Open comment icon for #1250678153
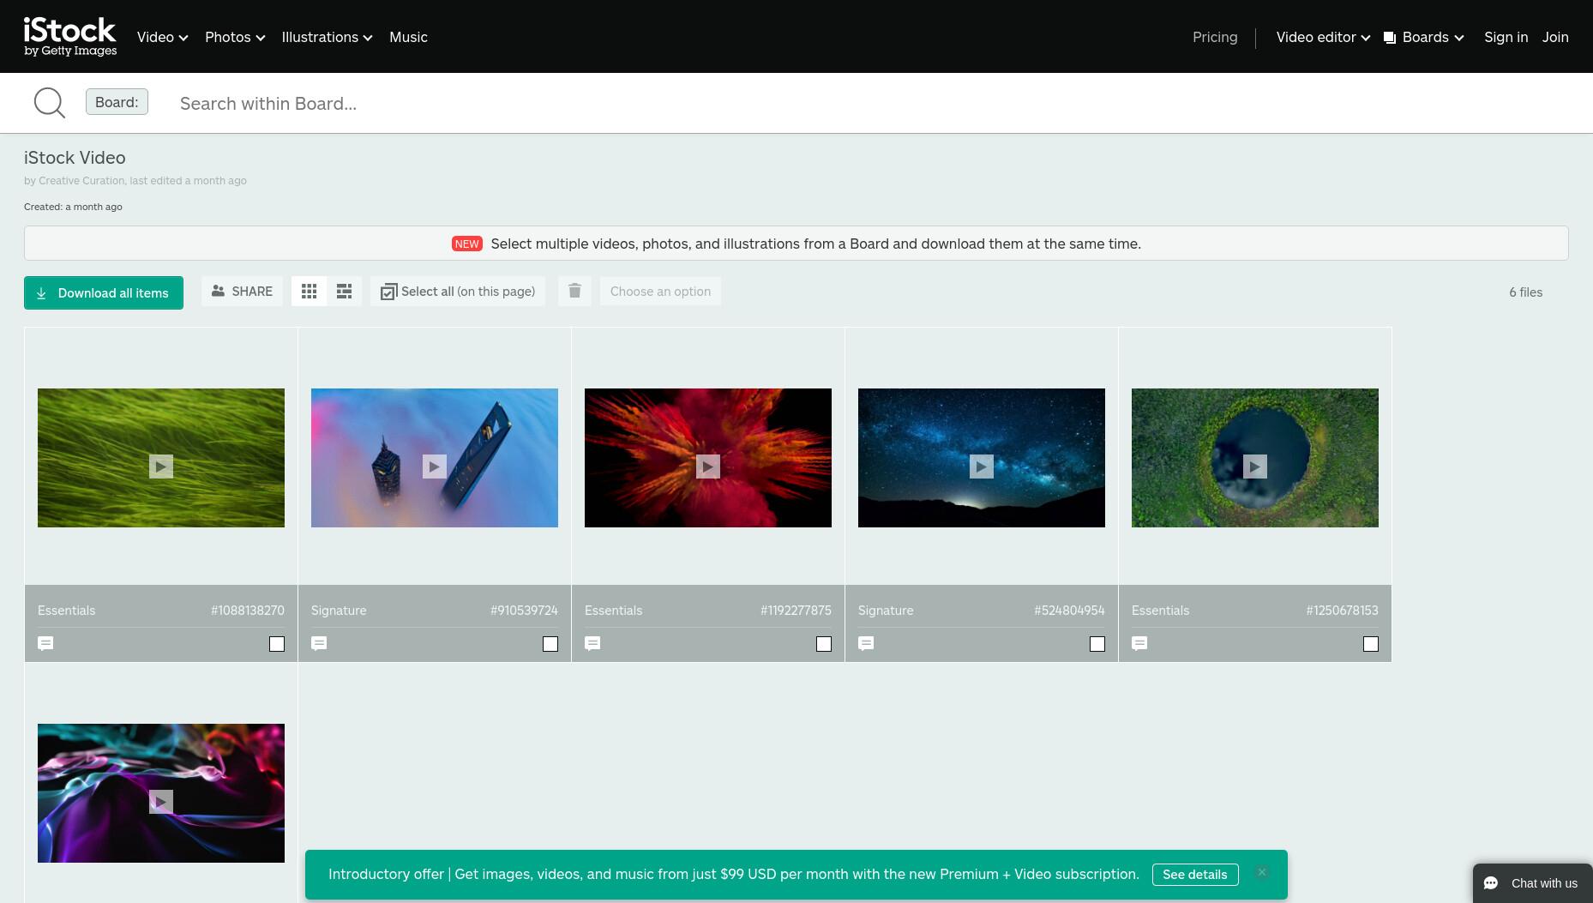Image resolution: width=1593 pixels, height=903 pixels. point(1139,643)
